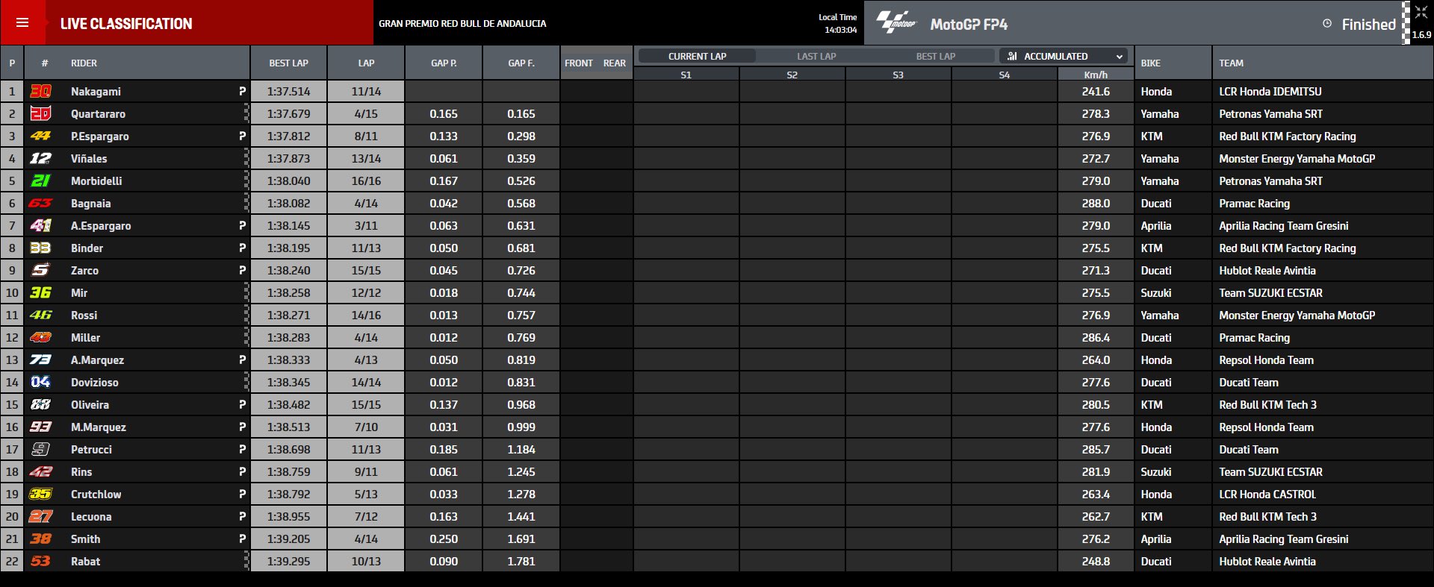Click the LIVE CLASSIFICATION title
Screen dimensions: 1434x587
pos(126,24)
